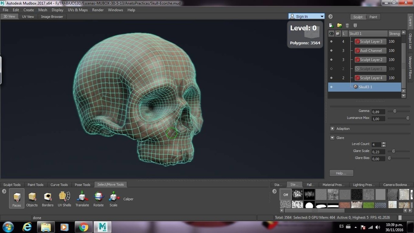414x233 pixels.
Task: Toggle visibility of Sculpt Layer 4
Action: (331, 78)
